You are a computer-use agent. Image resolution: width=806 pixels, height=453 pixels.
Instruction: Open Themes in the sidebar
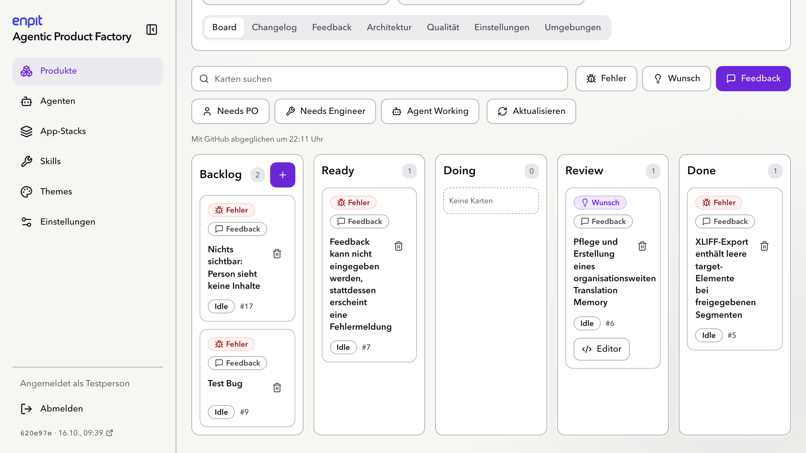88,192
